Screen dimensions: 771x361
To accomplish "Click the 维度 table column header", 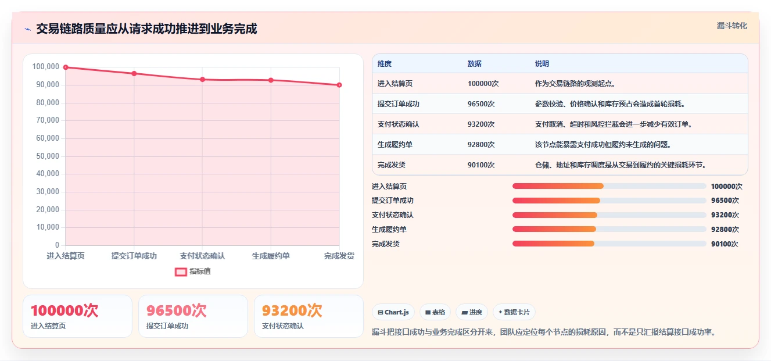I will [385, 64].
